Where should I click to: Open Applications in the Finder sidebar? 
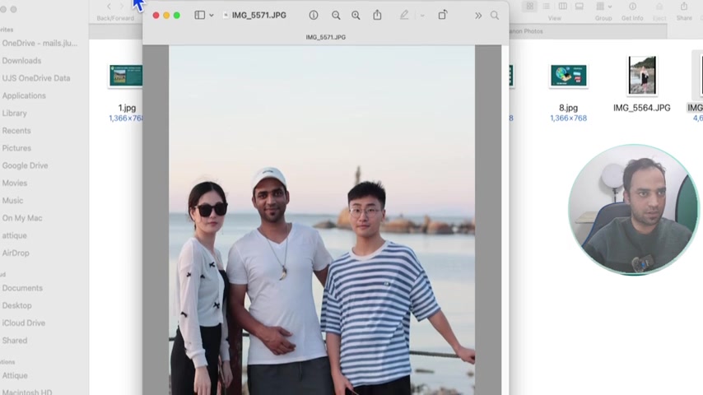coord(24,95)
